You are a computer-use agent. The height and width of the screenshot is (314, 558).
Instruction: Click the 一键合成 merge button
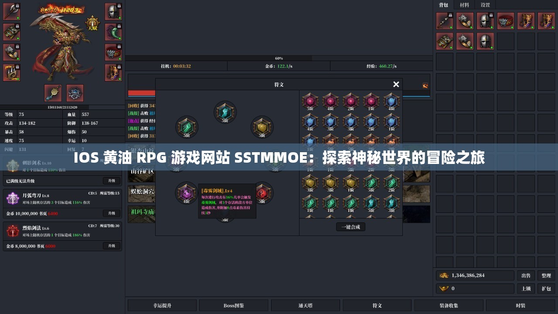click(x=350, y=227)
